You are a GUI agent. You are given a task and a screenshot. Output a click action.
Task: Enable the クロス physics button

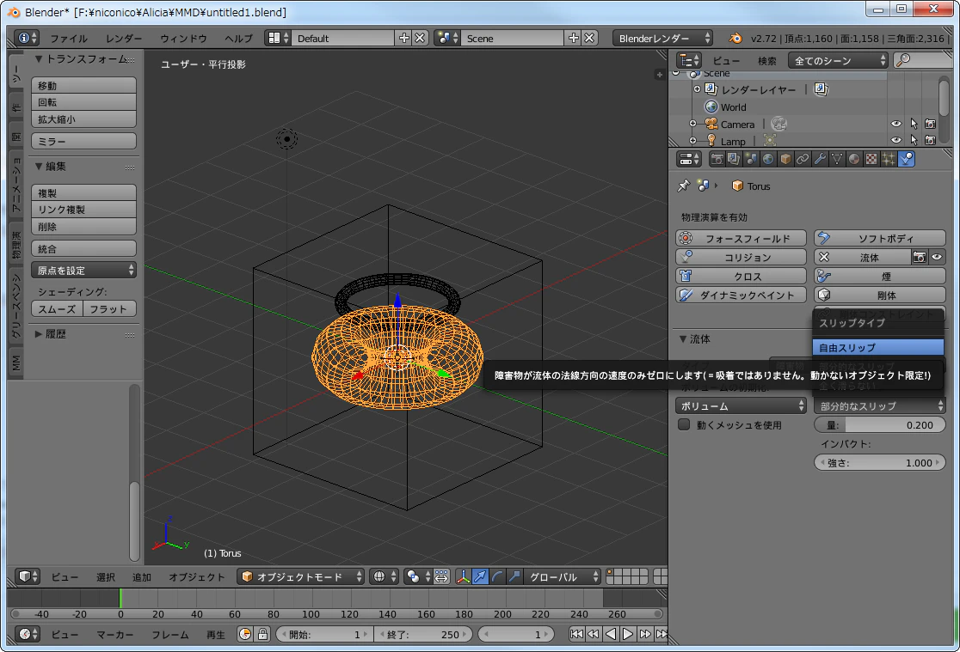(x=741, y=277)
